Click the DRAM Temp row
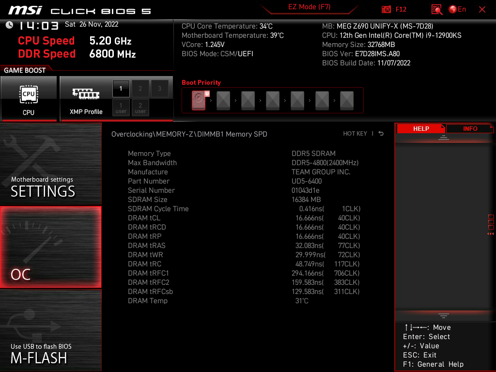 pos(244,300)
